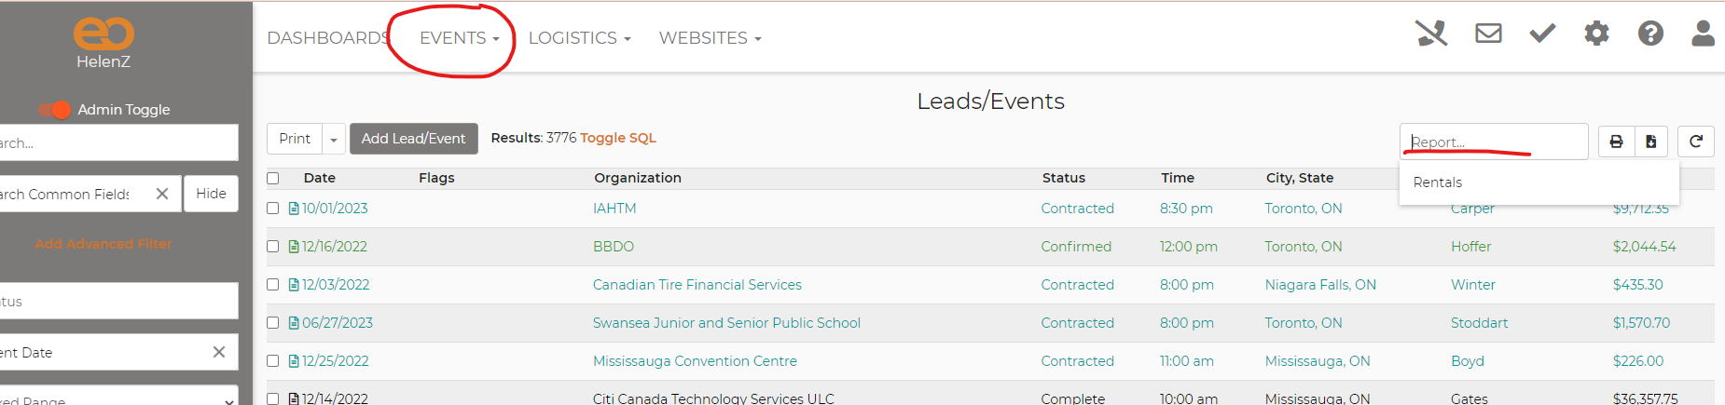Screen dimensions: 1725x405
Task: Check the box for the BBDO row
Action: pos(273,247)
